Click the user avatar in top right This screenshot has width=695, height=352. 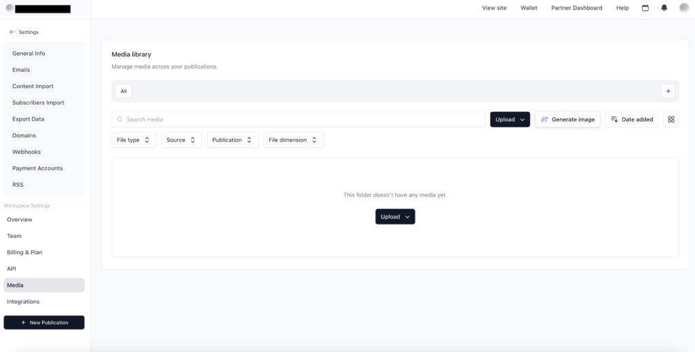[683, 8]
